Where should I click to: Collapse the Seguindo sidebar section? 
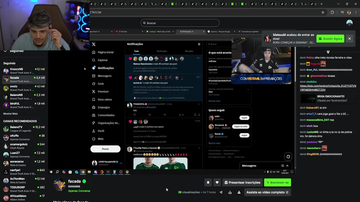(x=5, y=51)
